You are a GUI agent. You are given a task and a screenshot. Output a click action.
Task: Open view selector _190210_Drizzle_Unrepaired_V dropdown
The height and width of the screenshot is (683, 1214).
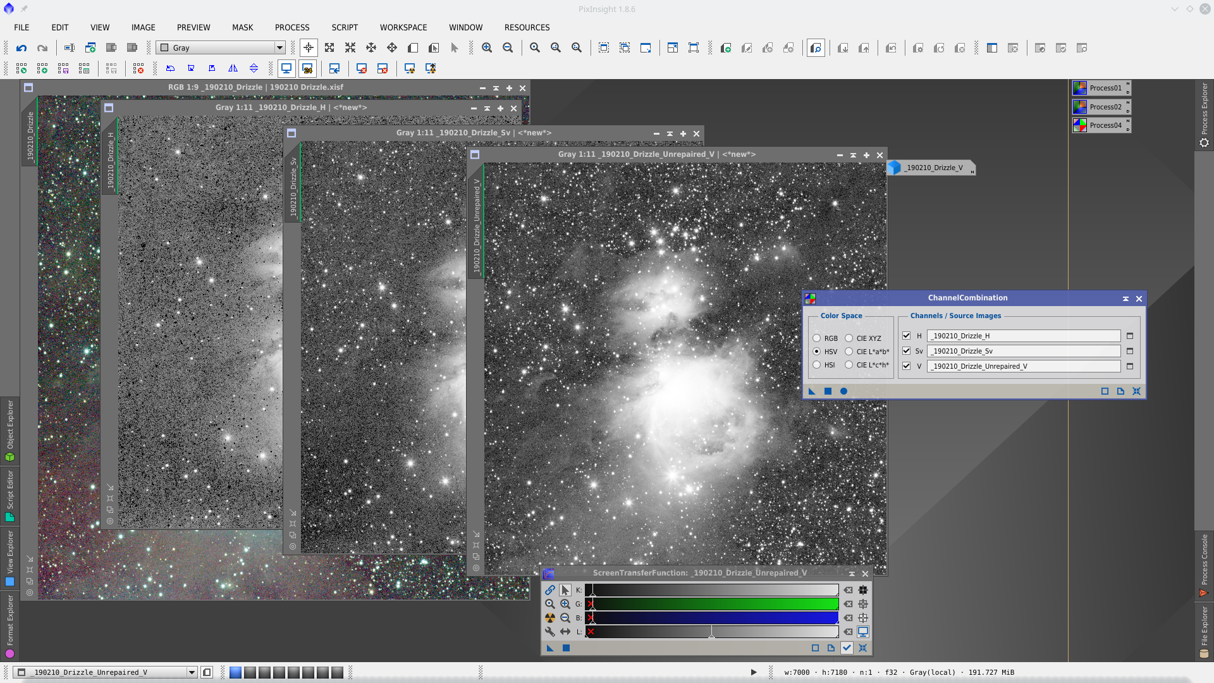point(192,672)
